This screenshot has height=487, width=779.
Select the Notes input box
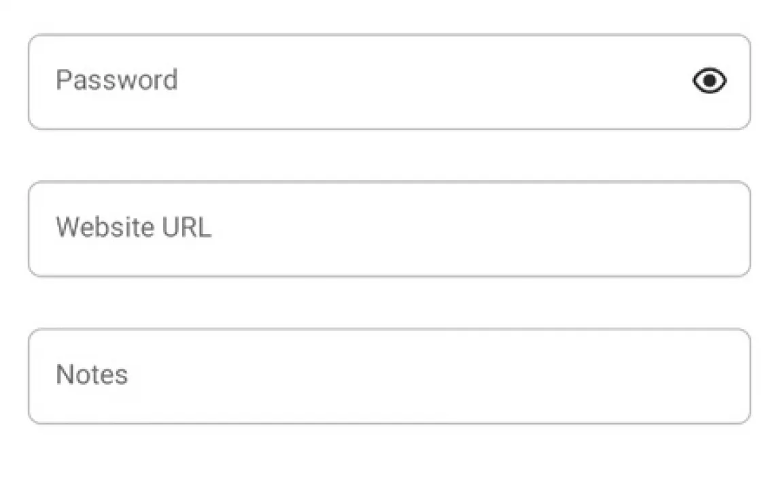[389, 376]
